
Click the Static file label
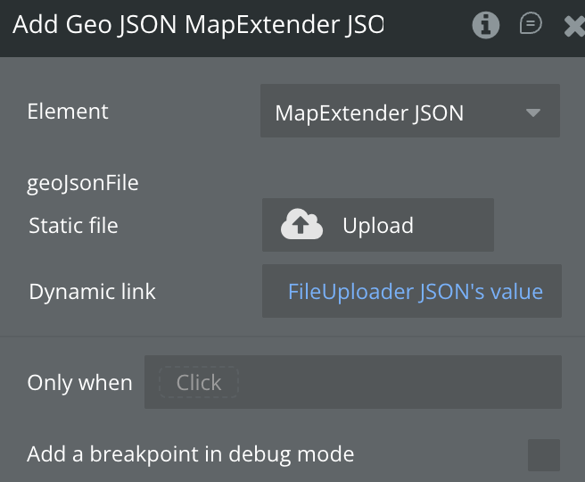click(x=73, y=226)
